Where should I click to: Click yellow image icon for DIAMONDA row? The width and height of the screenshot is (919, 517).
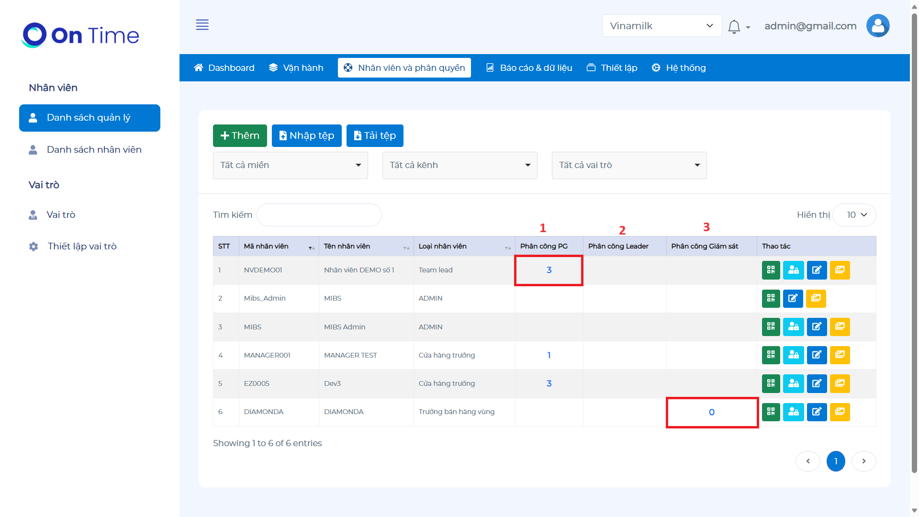840,412
